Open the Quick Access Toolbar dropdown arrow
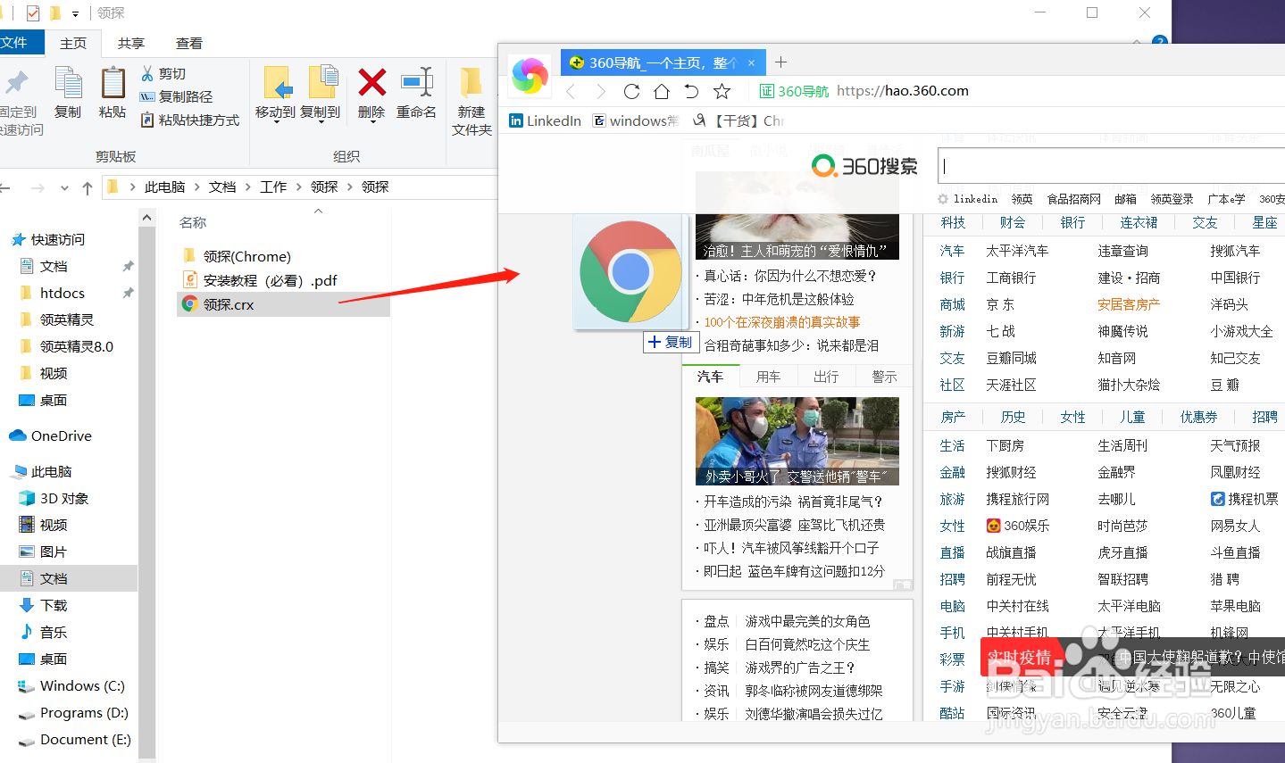 click(x=75, y=13)
